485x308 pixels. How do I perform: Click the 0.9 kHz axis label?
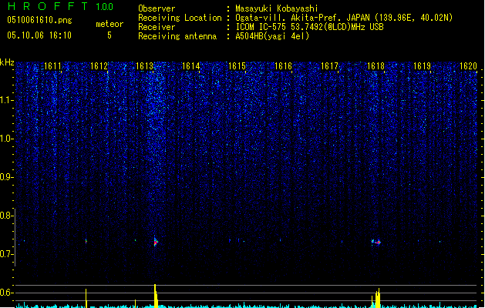6,177
